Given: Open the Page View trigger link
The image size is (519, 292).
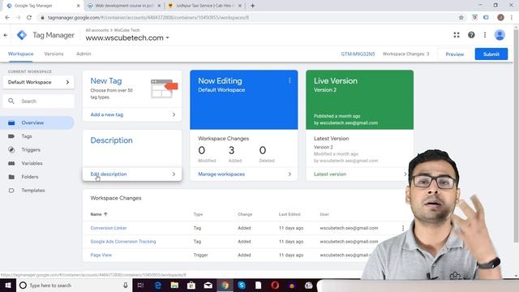Looking at the screenshot, I should [x=101, y=255].
